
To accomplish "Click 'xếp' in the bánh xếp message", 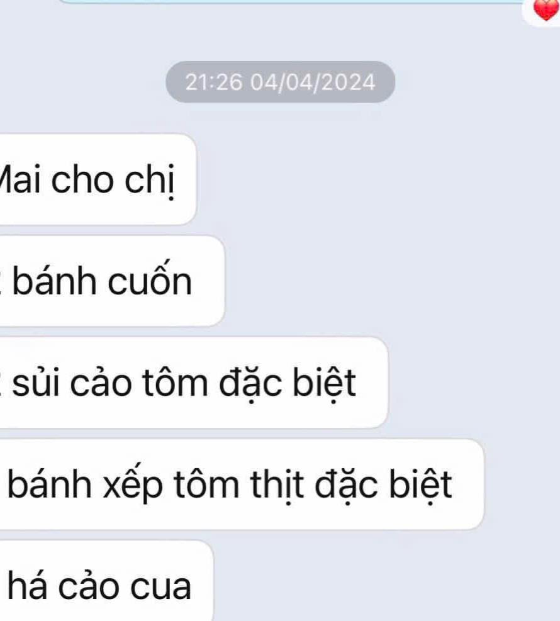I will coord(133,485).
